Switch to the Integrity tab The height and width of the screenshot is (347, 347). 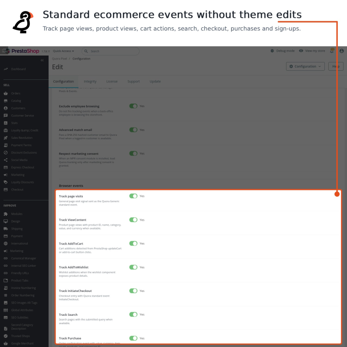tap(90, 82)
